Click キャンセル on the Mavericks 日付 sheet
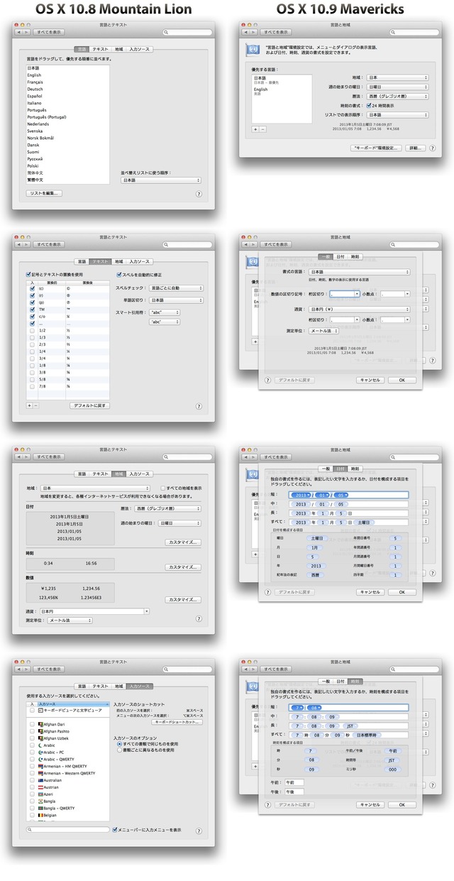This screenshot has width=454, height=881. click(x=370, y=592)
